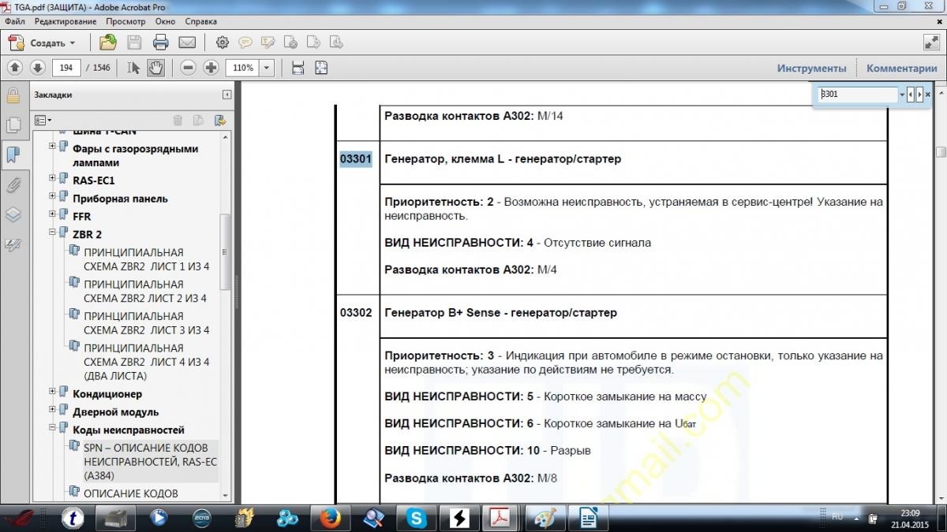947x532 pixels.
Task: Click the page number field
Action: pyautogui.click(x=66, y=68)
